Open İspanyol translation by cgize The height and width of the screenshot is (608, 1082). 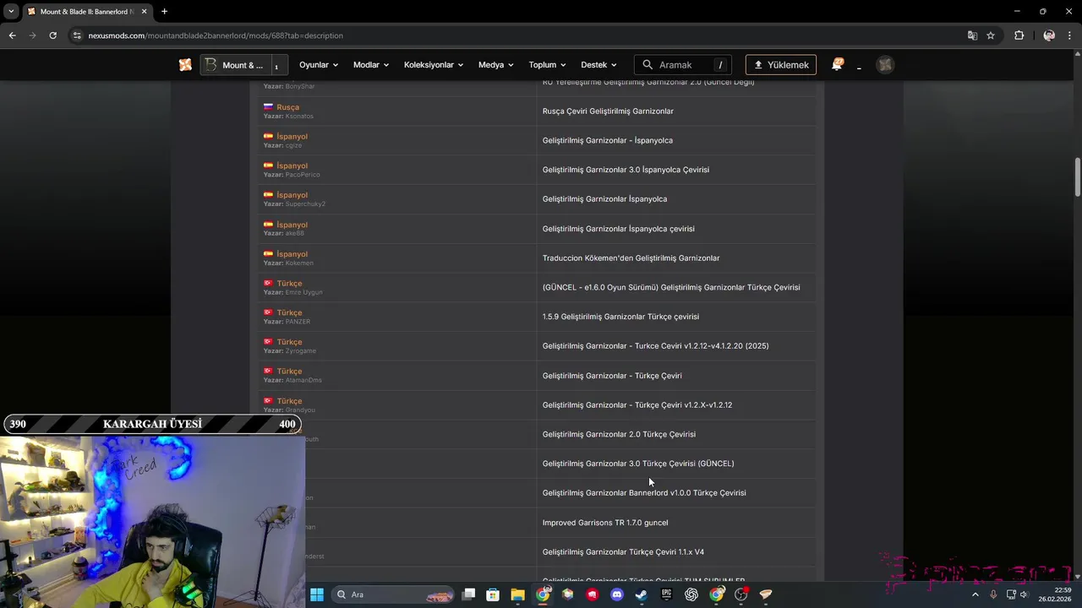[x=292, y=136]
